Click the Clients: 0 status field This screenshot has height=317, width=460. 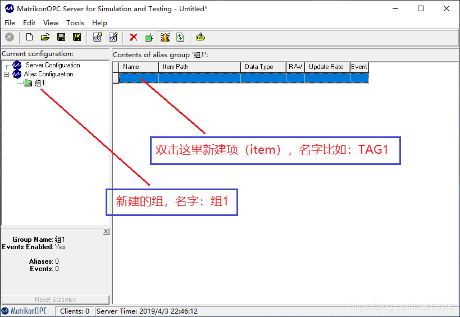click(x=75, y=311)
